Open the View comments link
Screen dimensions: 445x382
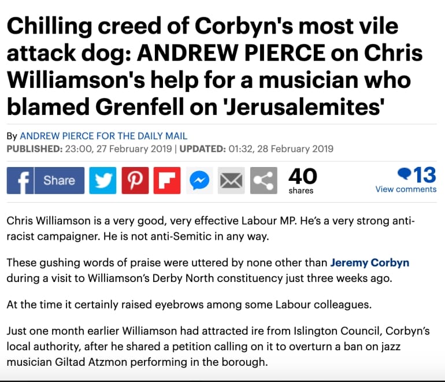tap(406, 190)
